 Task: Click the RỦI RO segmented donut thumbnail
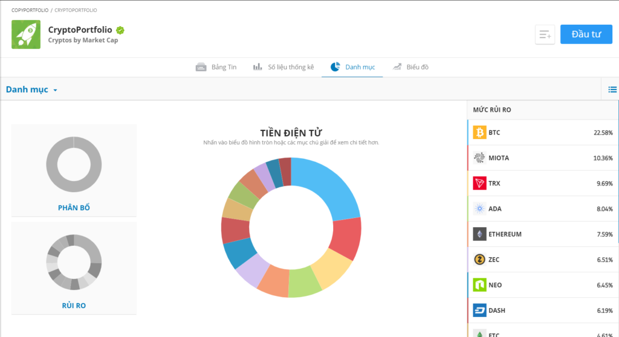[x=74, y=262]
